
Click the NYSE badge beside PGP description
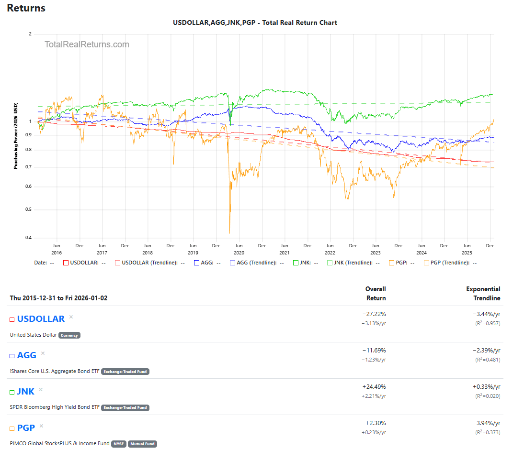[119, 444]
